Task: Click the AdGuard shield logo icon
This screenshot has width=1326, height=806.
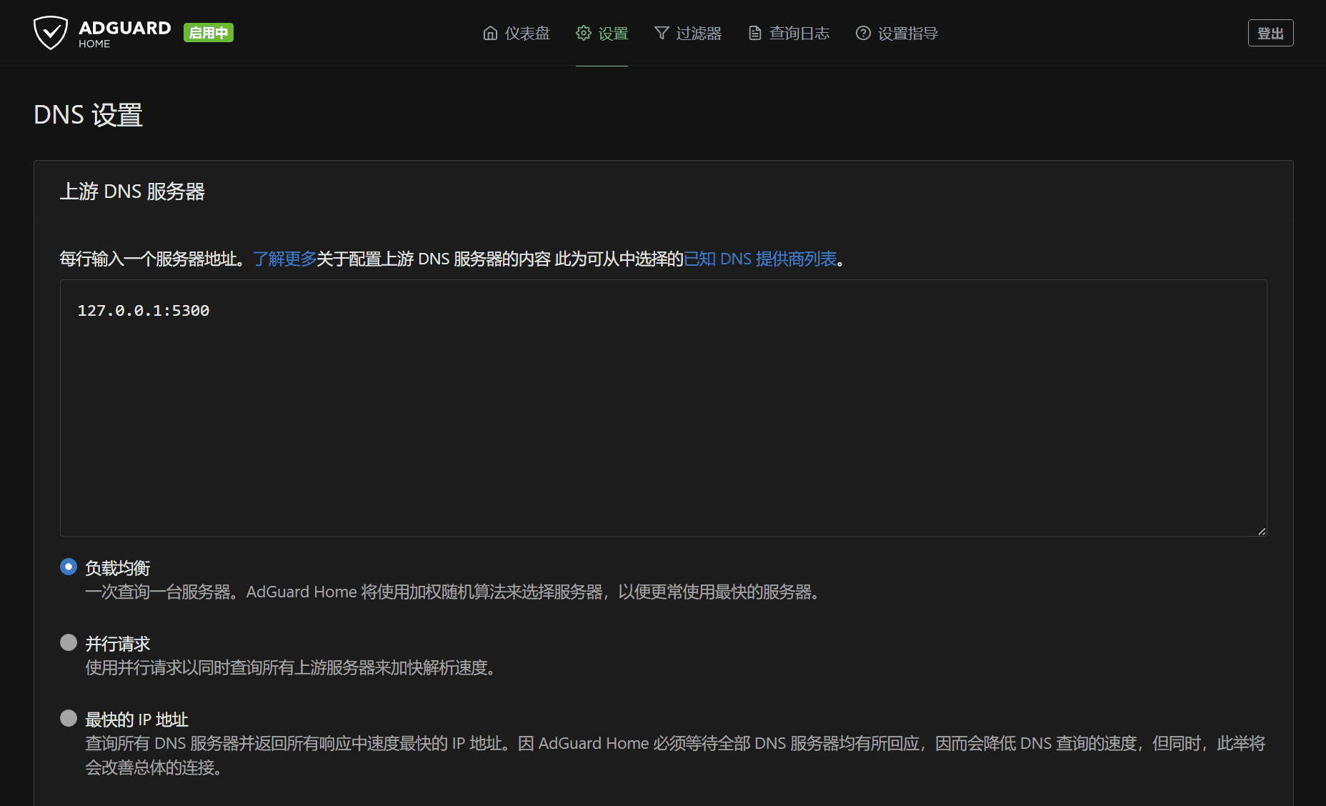Action: [x=51, y=33]
